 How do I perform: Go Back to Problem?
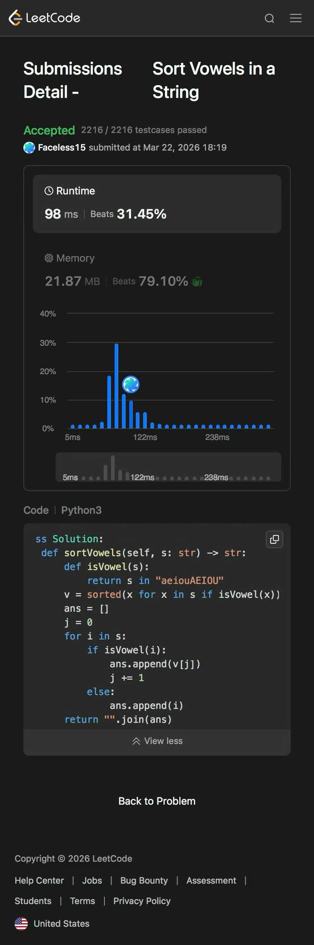pyautogui.click(x=157, y=801)
